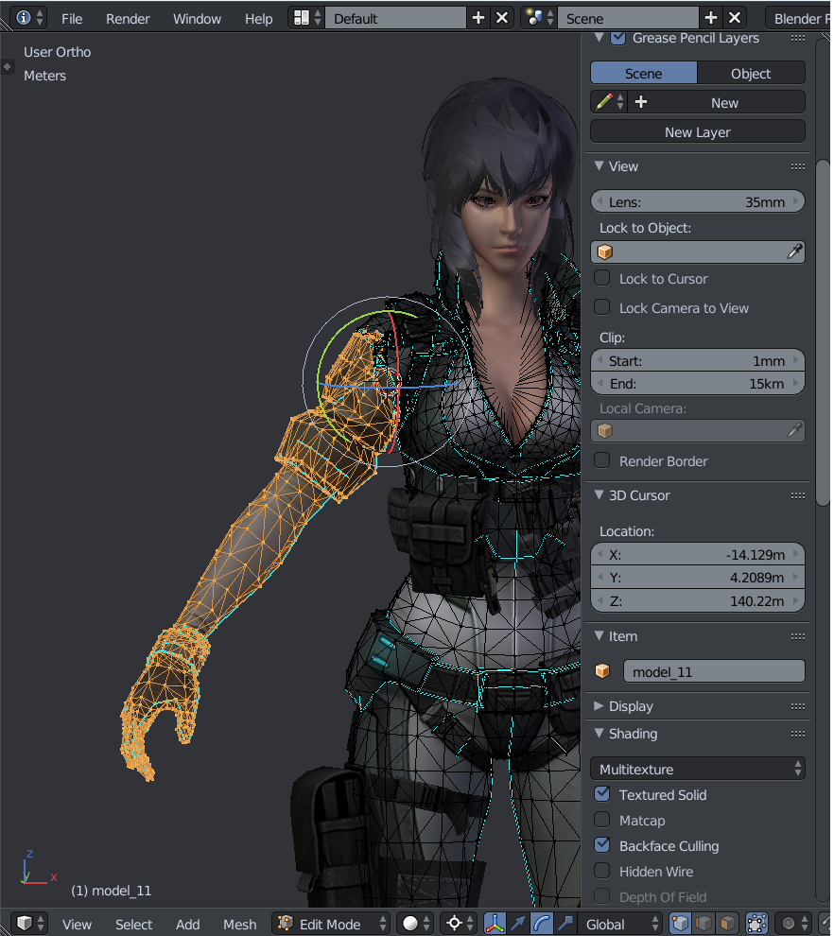Click the viewport region expand plus icon

[8, 67]
